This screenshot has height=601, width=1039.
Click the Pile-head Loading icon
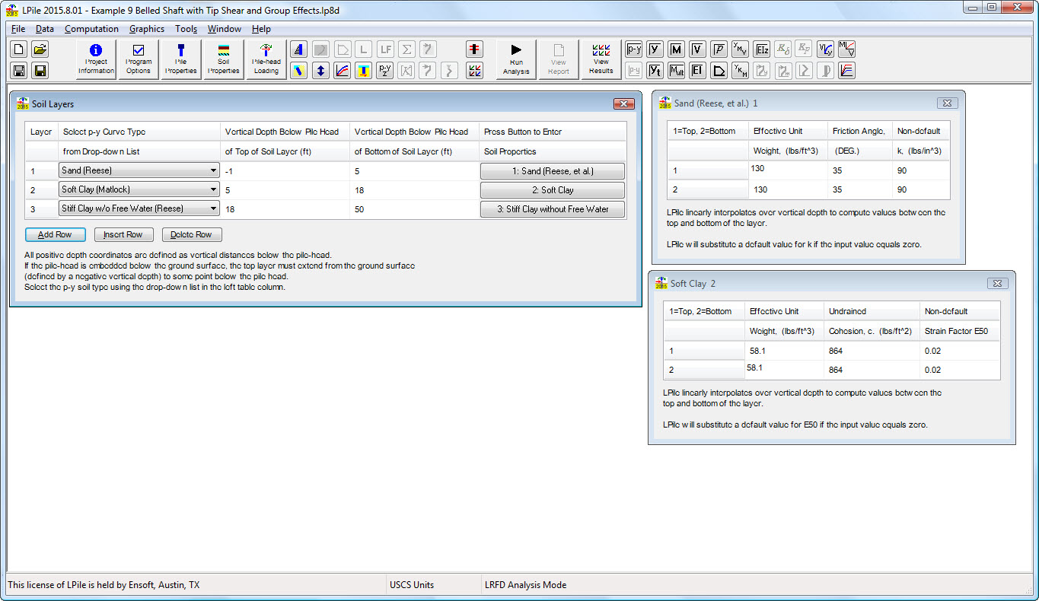point(266,59)
